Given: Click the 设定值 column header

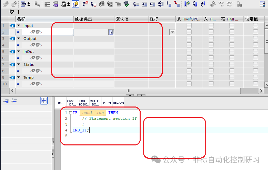Looking at the screenshot, I should click(254, 19).
